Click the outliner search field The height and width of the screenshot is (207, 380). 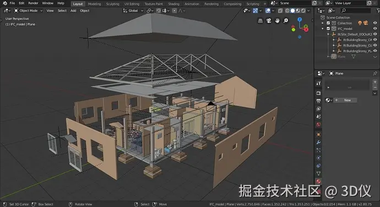[356, 10]
